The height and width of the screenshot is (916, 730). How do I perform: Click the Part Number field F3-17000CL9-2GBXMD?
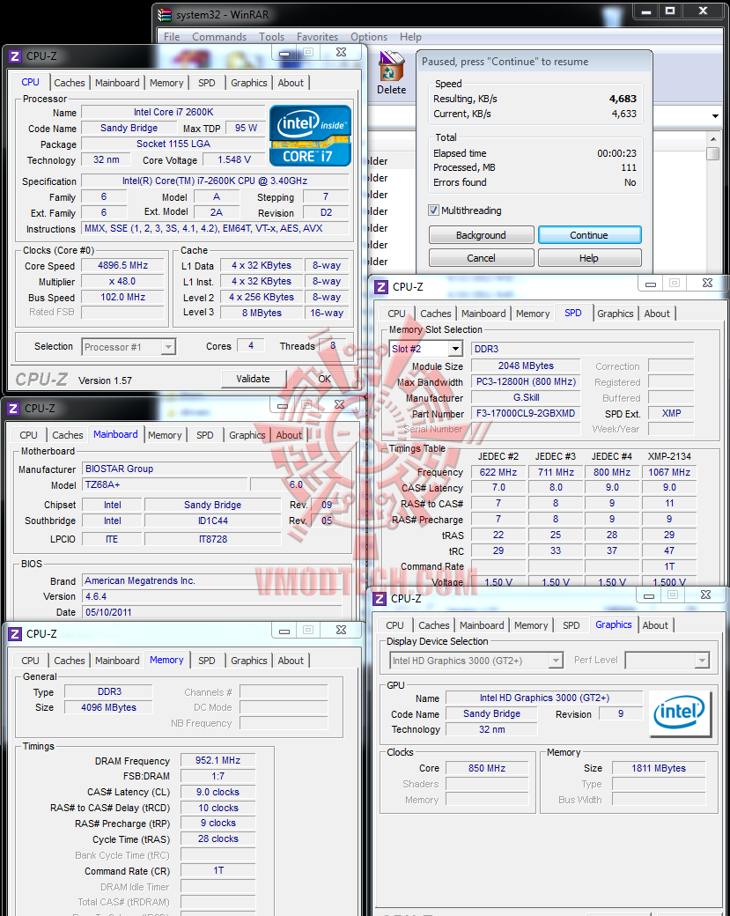pos(526,413)
